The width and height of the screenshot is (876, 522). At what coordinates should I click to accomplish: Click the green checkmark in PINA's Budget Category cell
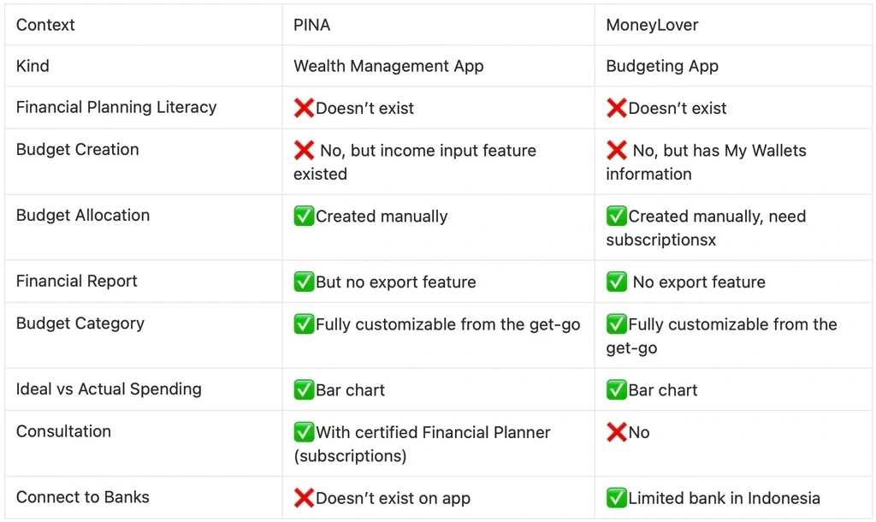point(304,324)
